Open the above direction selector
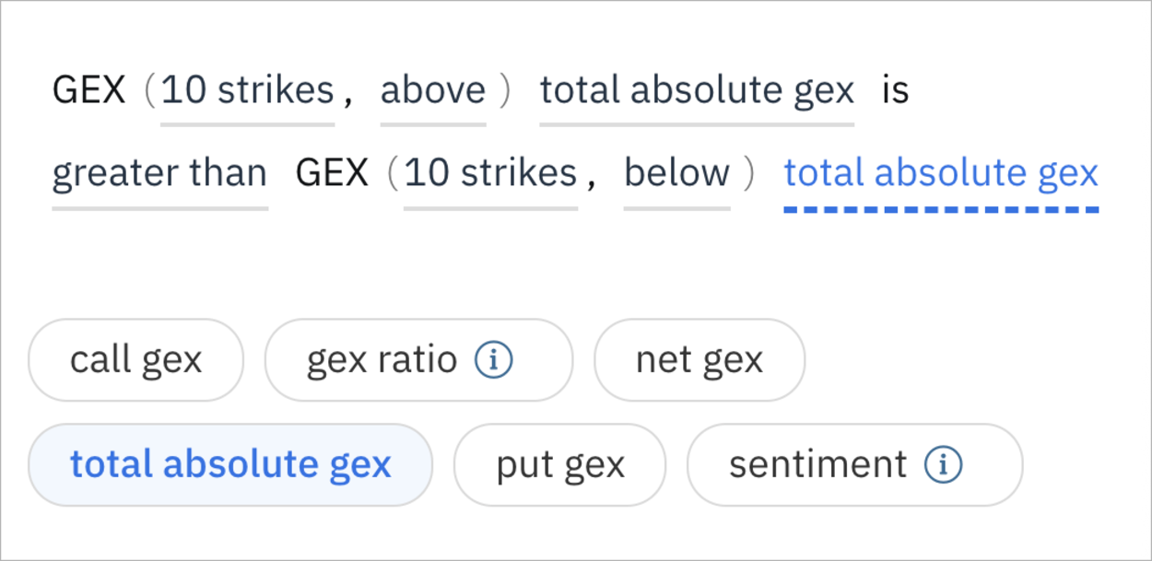1152x561 pixels. (x=432, y=90)
